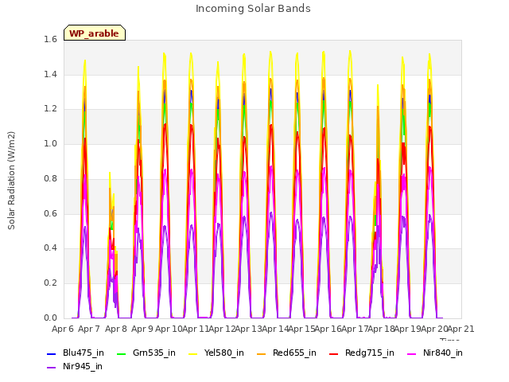Screen dimensions: 509x382
Task: Click the yellow Yel580_in legend swatch
Action: (193, 353)
